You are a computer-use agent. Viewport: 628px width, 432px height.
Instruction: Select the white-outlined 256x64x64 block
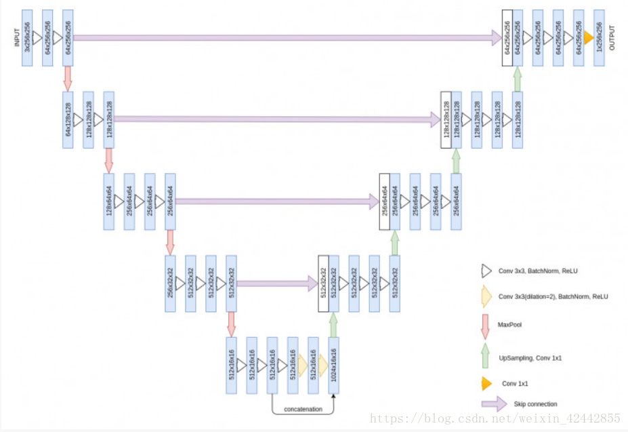tap(385, 202)
